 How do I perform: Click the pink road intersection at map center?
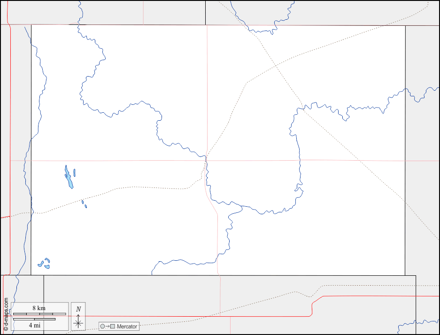coord(206,161)
